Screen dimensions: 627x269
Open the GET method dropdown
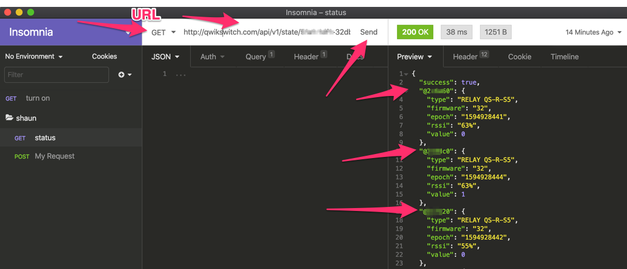[163, 32]
